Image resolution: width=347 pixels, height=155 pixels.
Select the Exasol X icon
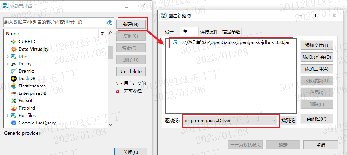(14, 101)
